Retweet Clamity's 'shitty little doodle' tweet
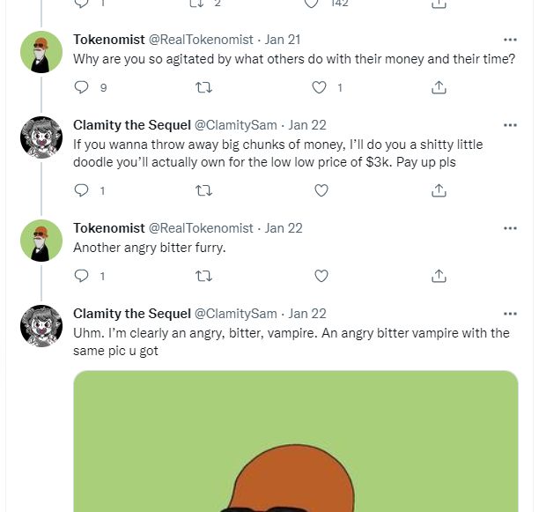This screenshot has height=512, width=546. [x=203, y=190]
